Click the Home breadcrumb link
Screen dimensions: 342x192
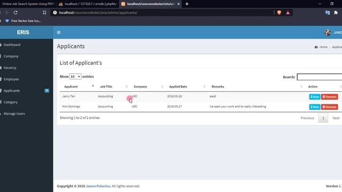pos(323,47)
